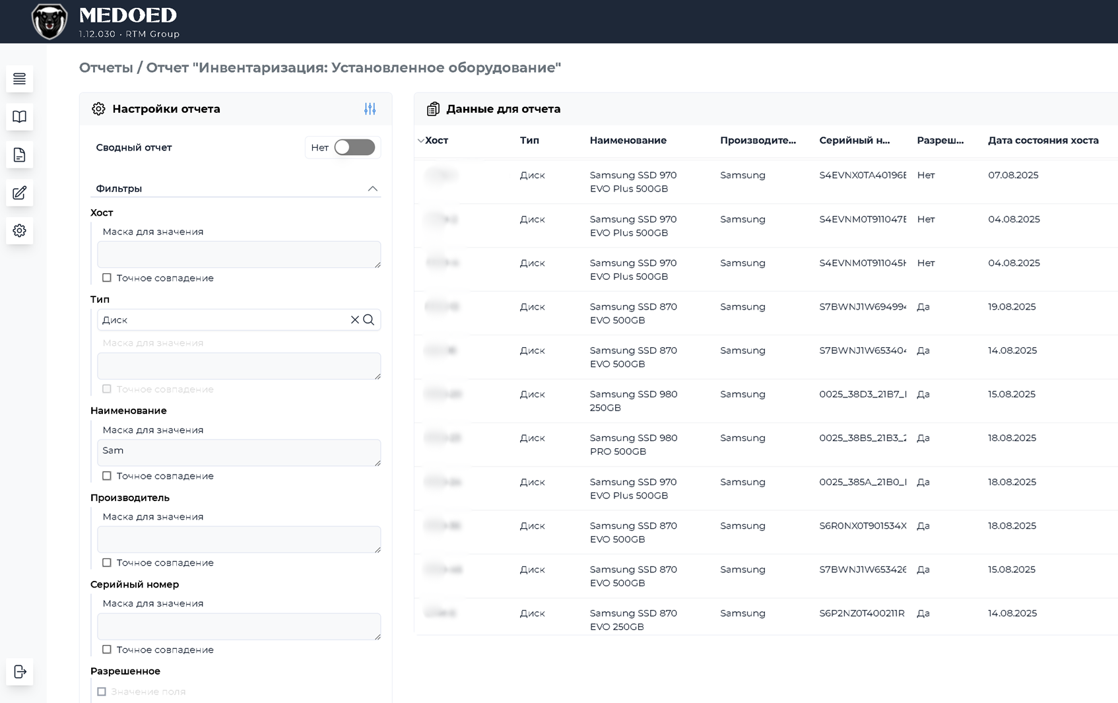
Task: Click the sliders icon in report settings
Action: coord(370,109)
